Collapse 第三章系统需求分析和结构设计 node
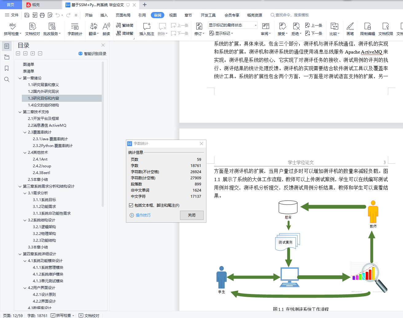Image resolution: width=403 pixels, height=318 pixels. 20,186
